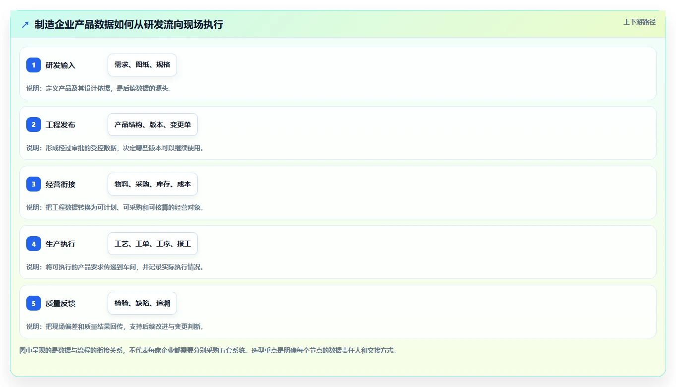
Task: Click the 经营衔接 step label
Action: [x=61, y=184]
